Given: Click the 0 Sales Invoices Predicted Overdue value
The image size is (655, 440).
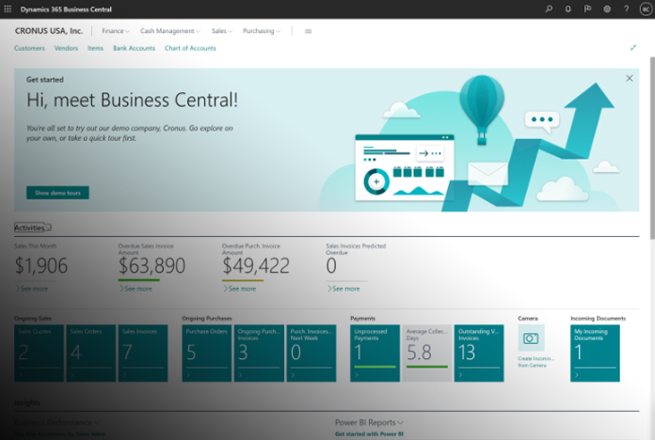Looking at the screenshot, I should click(331, 266).
